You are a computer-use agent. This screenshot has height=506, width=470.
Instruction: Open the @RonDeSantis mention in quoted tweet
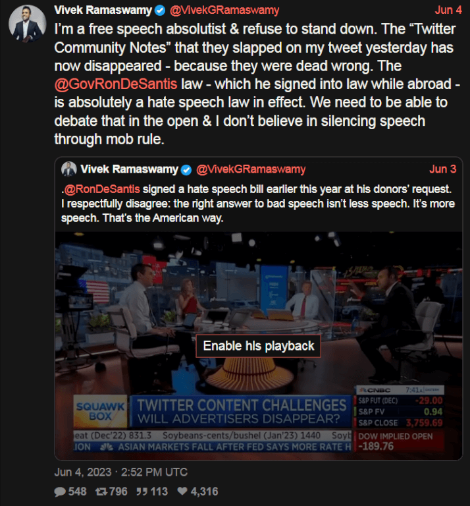(x=102, y=189)
